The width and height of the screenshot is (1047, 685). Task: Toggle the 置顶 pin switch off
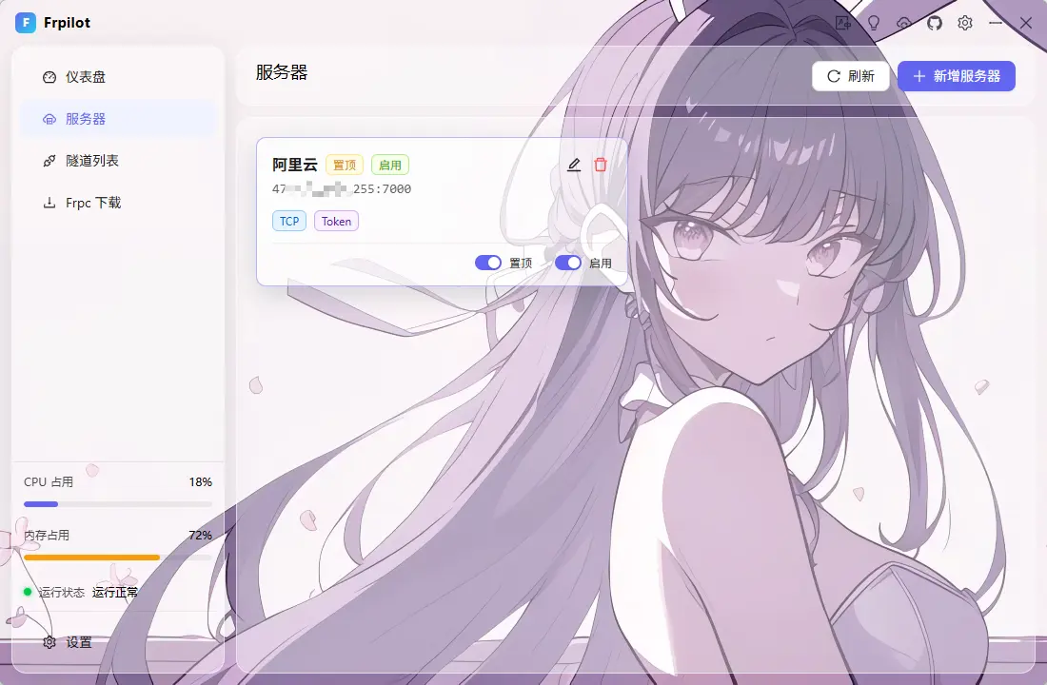[x=488, y=263]
